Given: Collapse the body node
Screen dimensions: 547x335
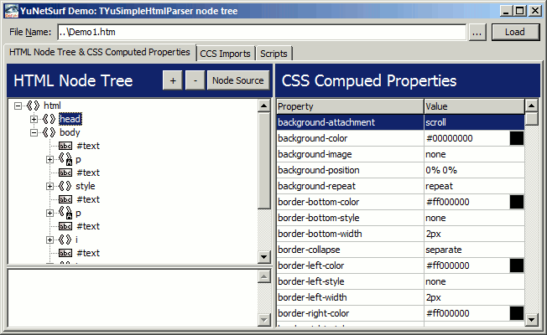Looking at the screenshot, I should click(x=34, y=132).
